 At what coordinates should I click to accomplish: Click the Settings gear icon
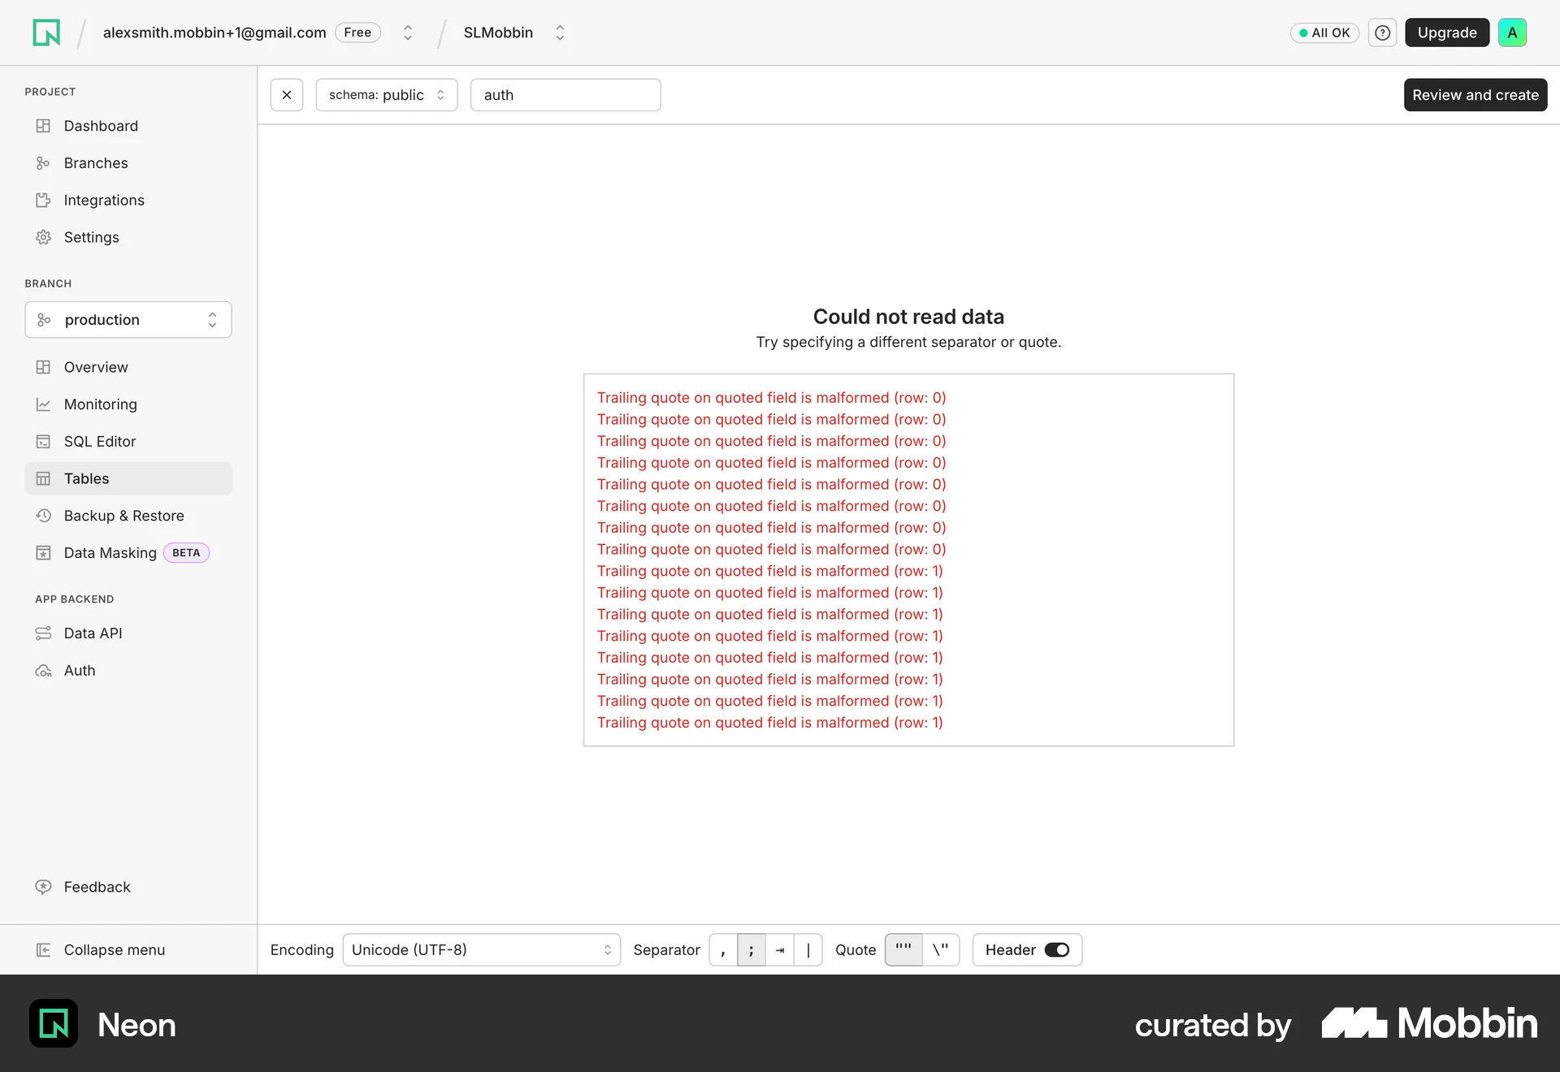pyautogui.click(x=43, y=237)
